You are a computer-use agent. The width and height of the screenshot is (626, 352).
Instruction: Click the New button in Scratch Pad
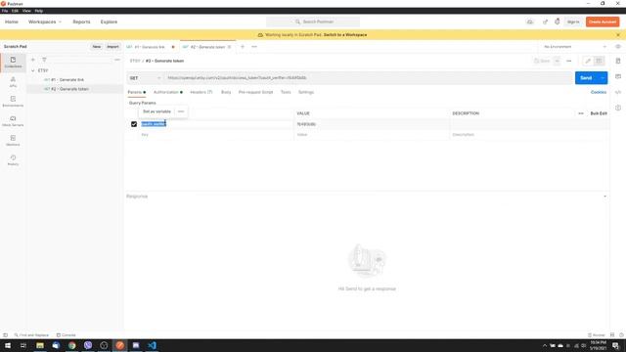pos(97,47)
